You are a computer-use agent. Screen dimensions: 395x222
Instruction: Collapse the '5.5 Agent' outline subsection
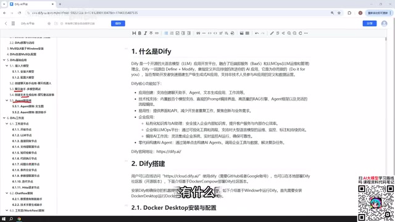[x=7, y=101]
